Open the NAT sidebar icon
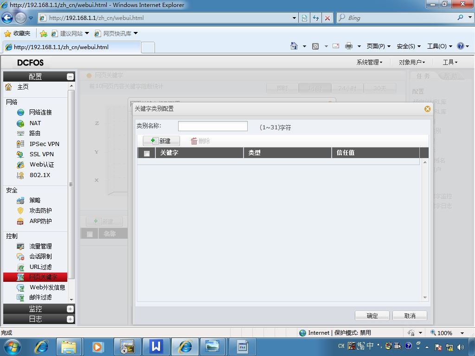Screen dimensions: 475x356 click(20, 123)
